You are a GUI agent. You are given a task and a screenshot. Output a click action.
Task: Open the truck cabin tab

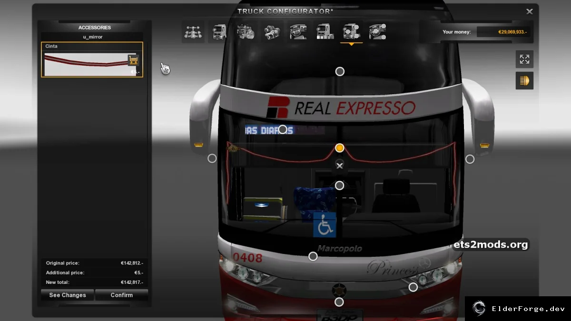click(219, 32)
